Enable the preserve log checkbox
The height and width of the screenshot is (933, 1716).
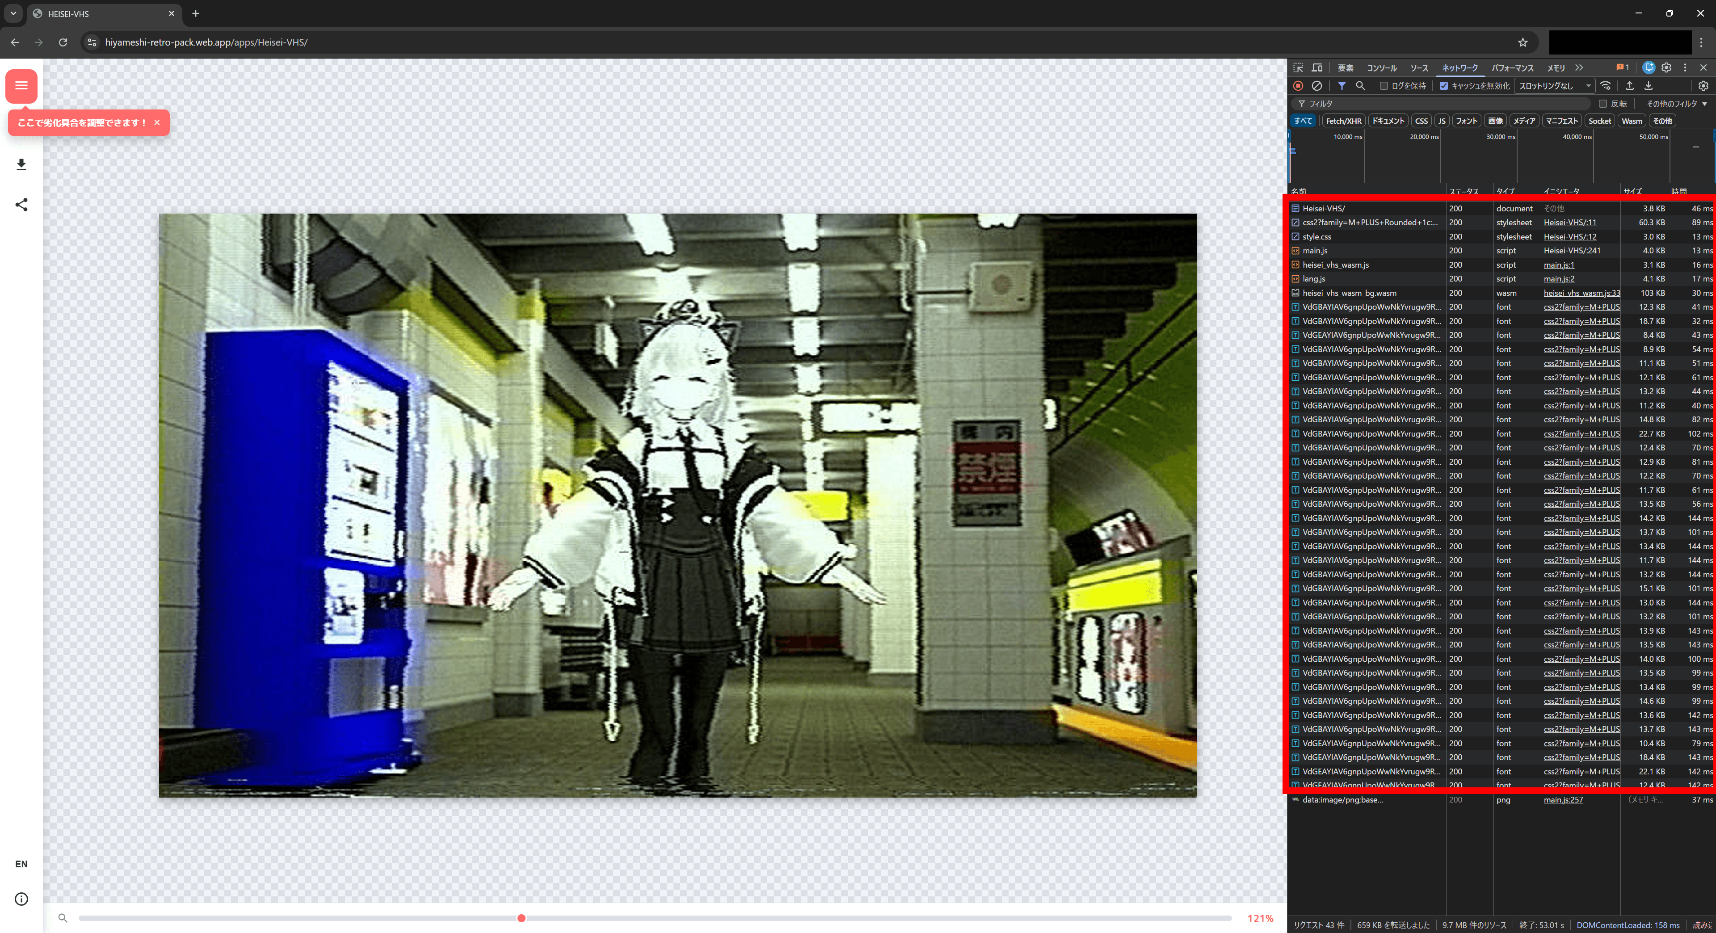(x=1384, y=86)
